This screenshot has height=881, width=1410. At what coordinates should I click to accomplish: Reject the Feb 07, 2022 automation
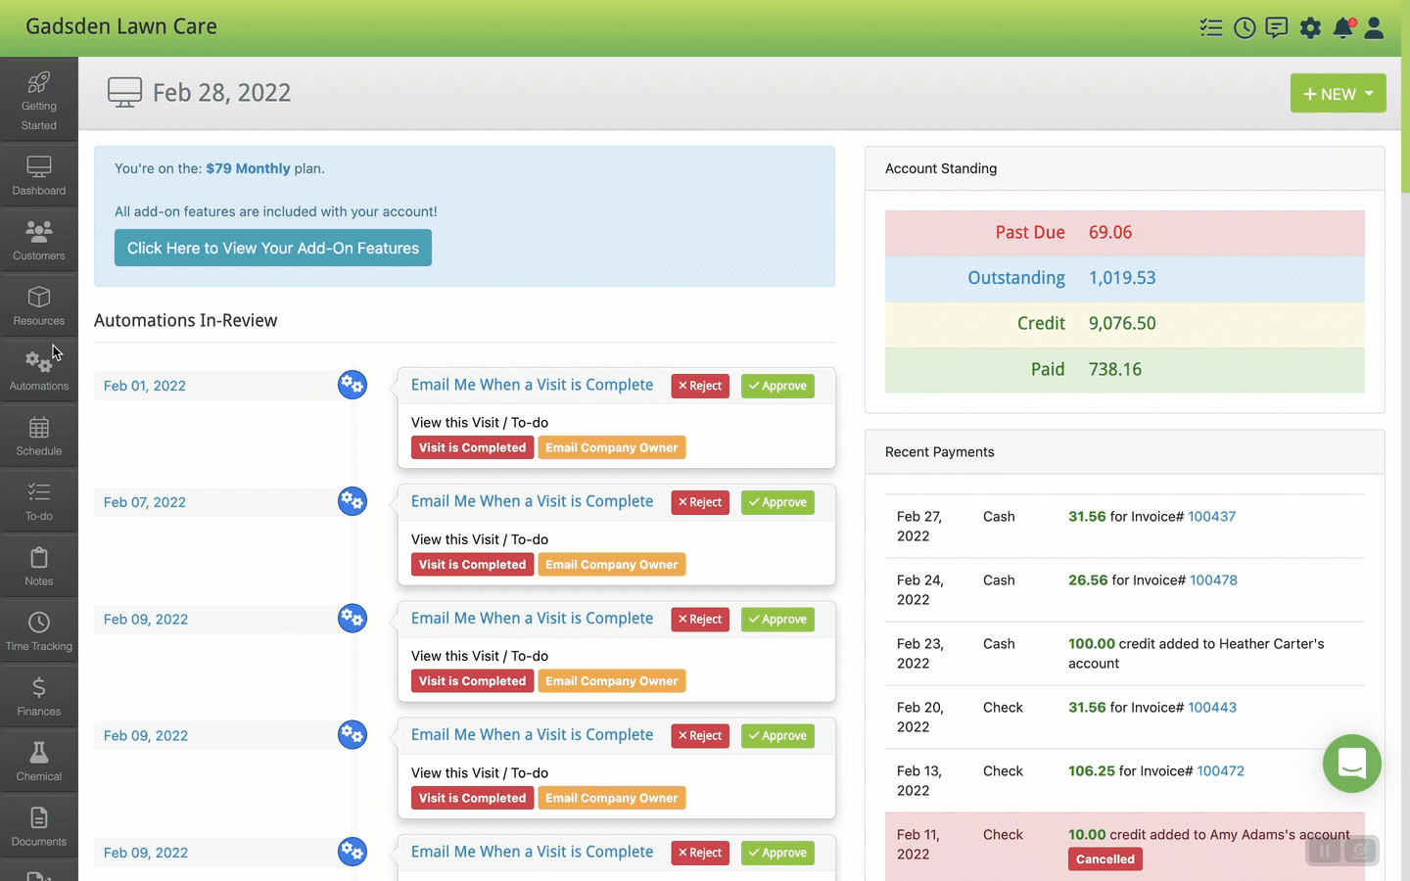700,502
